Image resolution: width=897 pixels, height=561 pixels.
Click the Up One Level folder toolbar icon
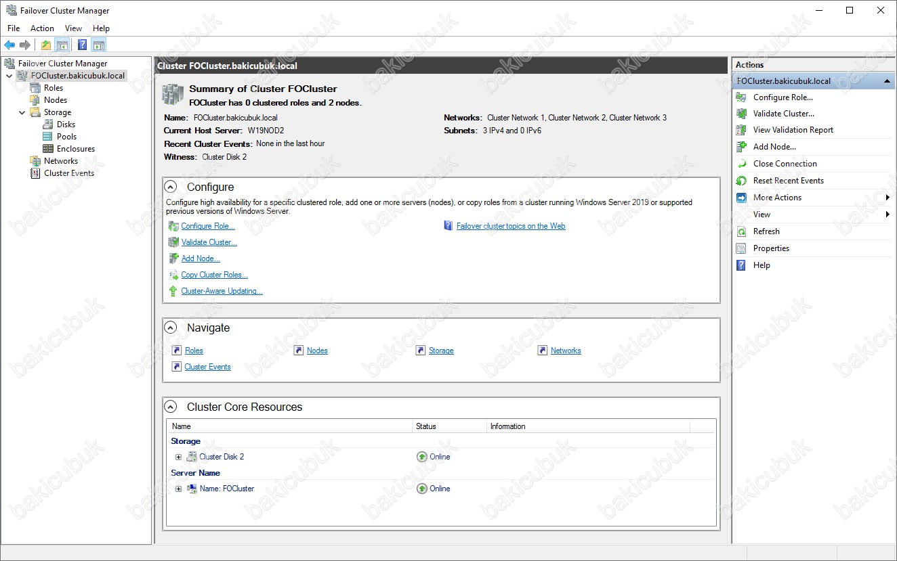coord(45,45)
